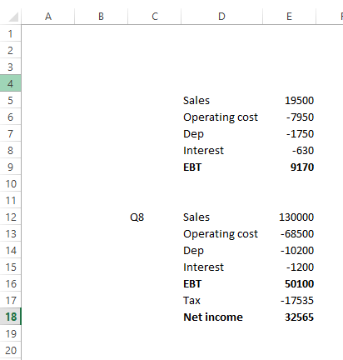Click the Sales label in row 12
The height and width of the screenshot is (360, 343).
click(196, 217)
